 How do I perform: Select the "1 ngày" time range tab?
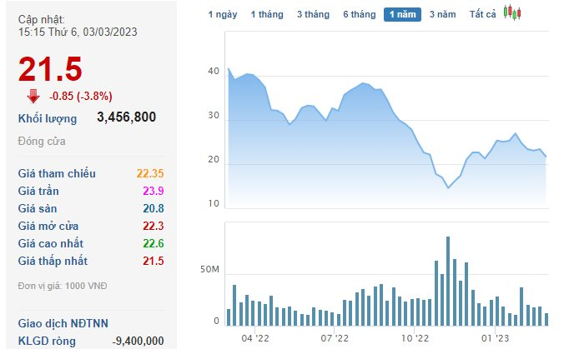[x=223, y=14]
